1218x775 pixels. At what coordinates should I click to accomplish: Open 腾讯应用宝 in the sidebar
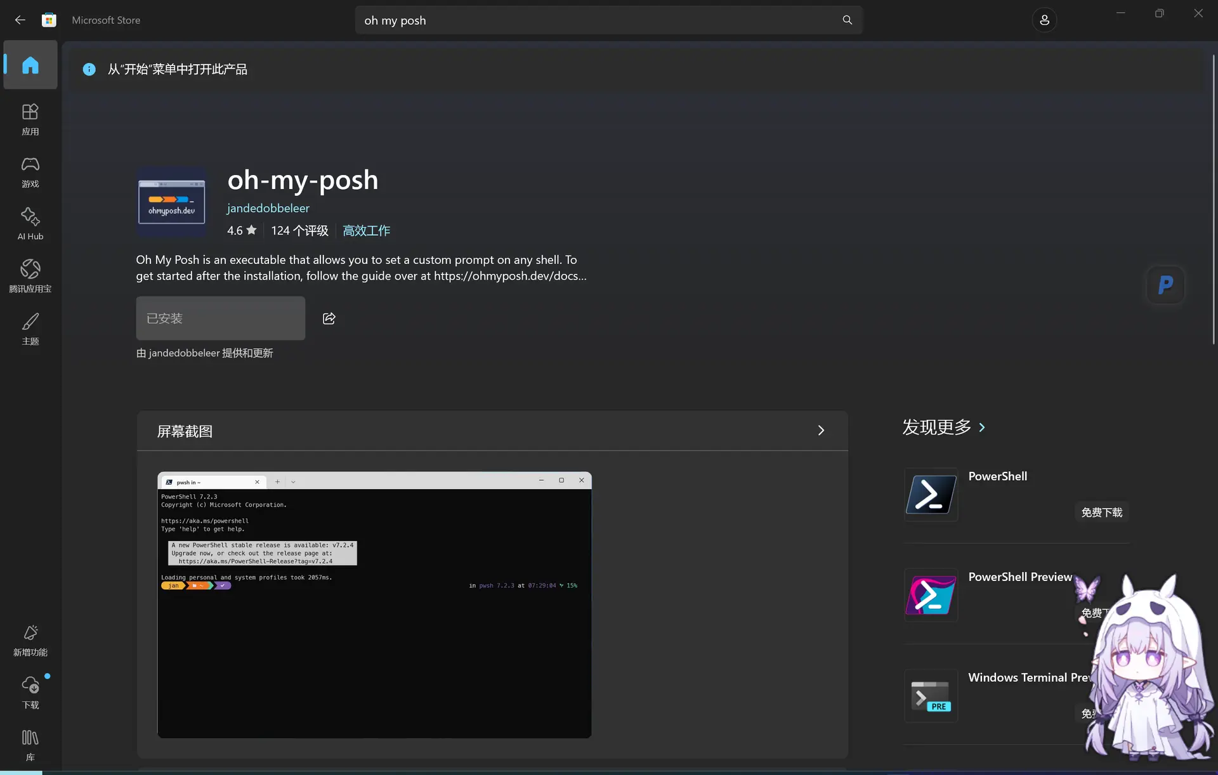(30, 277)
